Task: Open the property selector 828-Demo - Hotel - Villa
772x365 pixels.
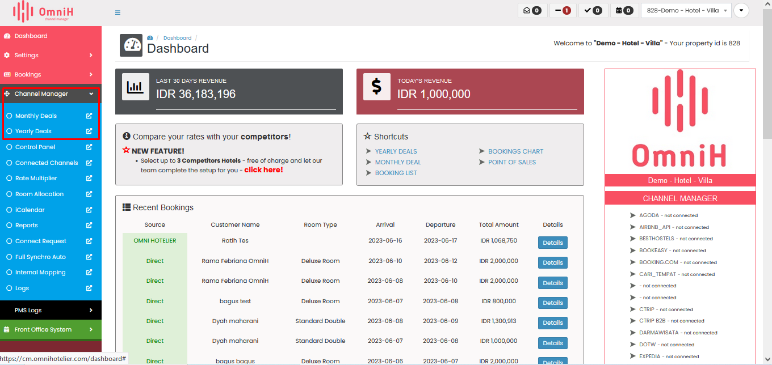Action: pos(686,10)
